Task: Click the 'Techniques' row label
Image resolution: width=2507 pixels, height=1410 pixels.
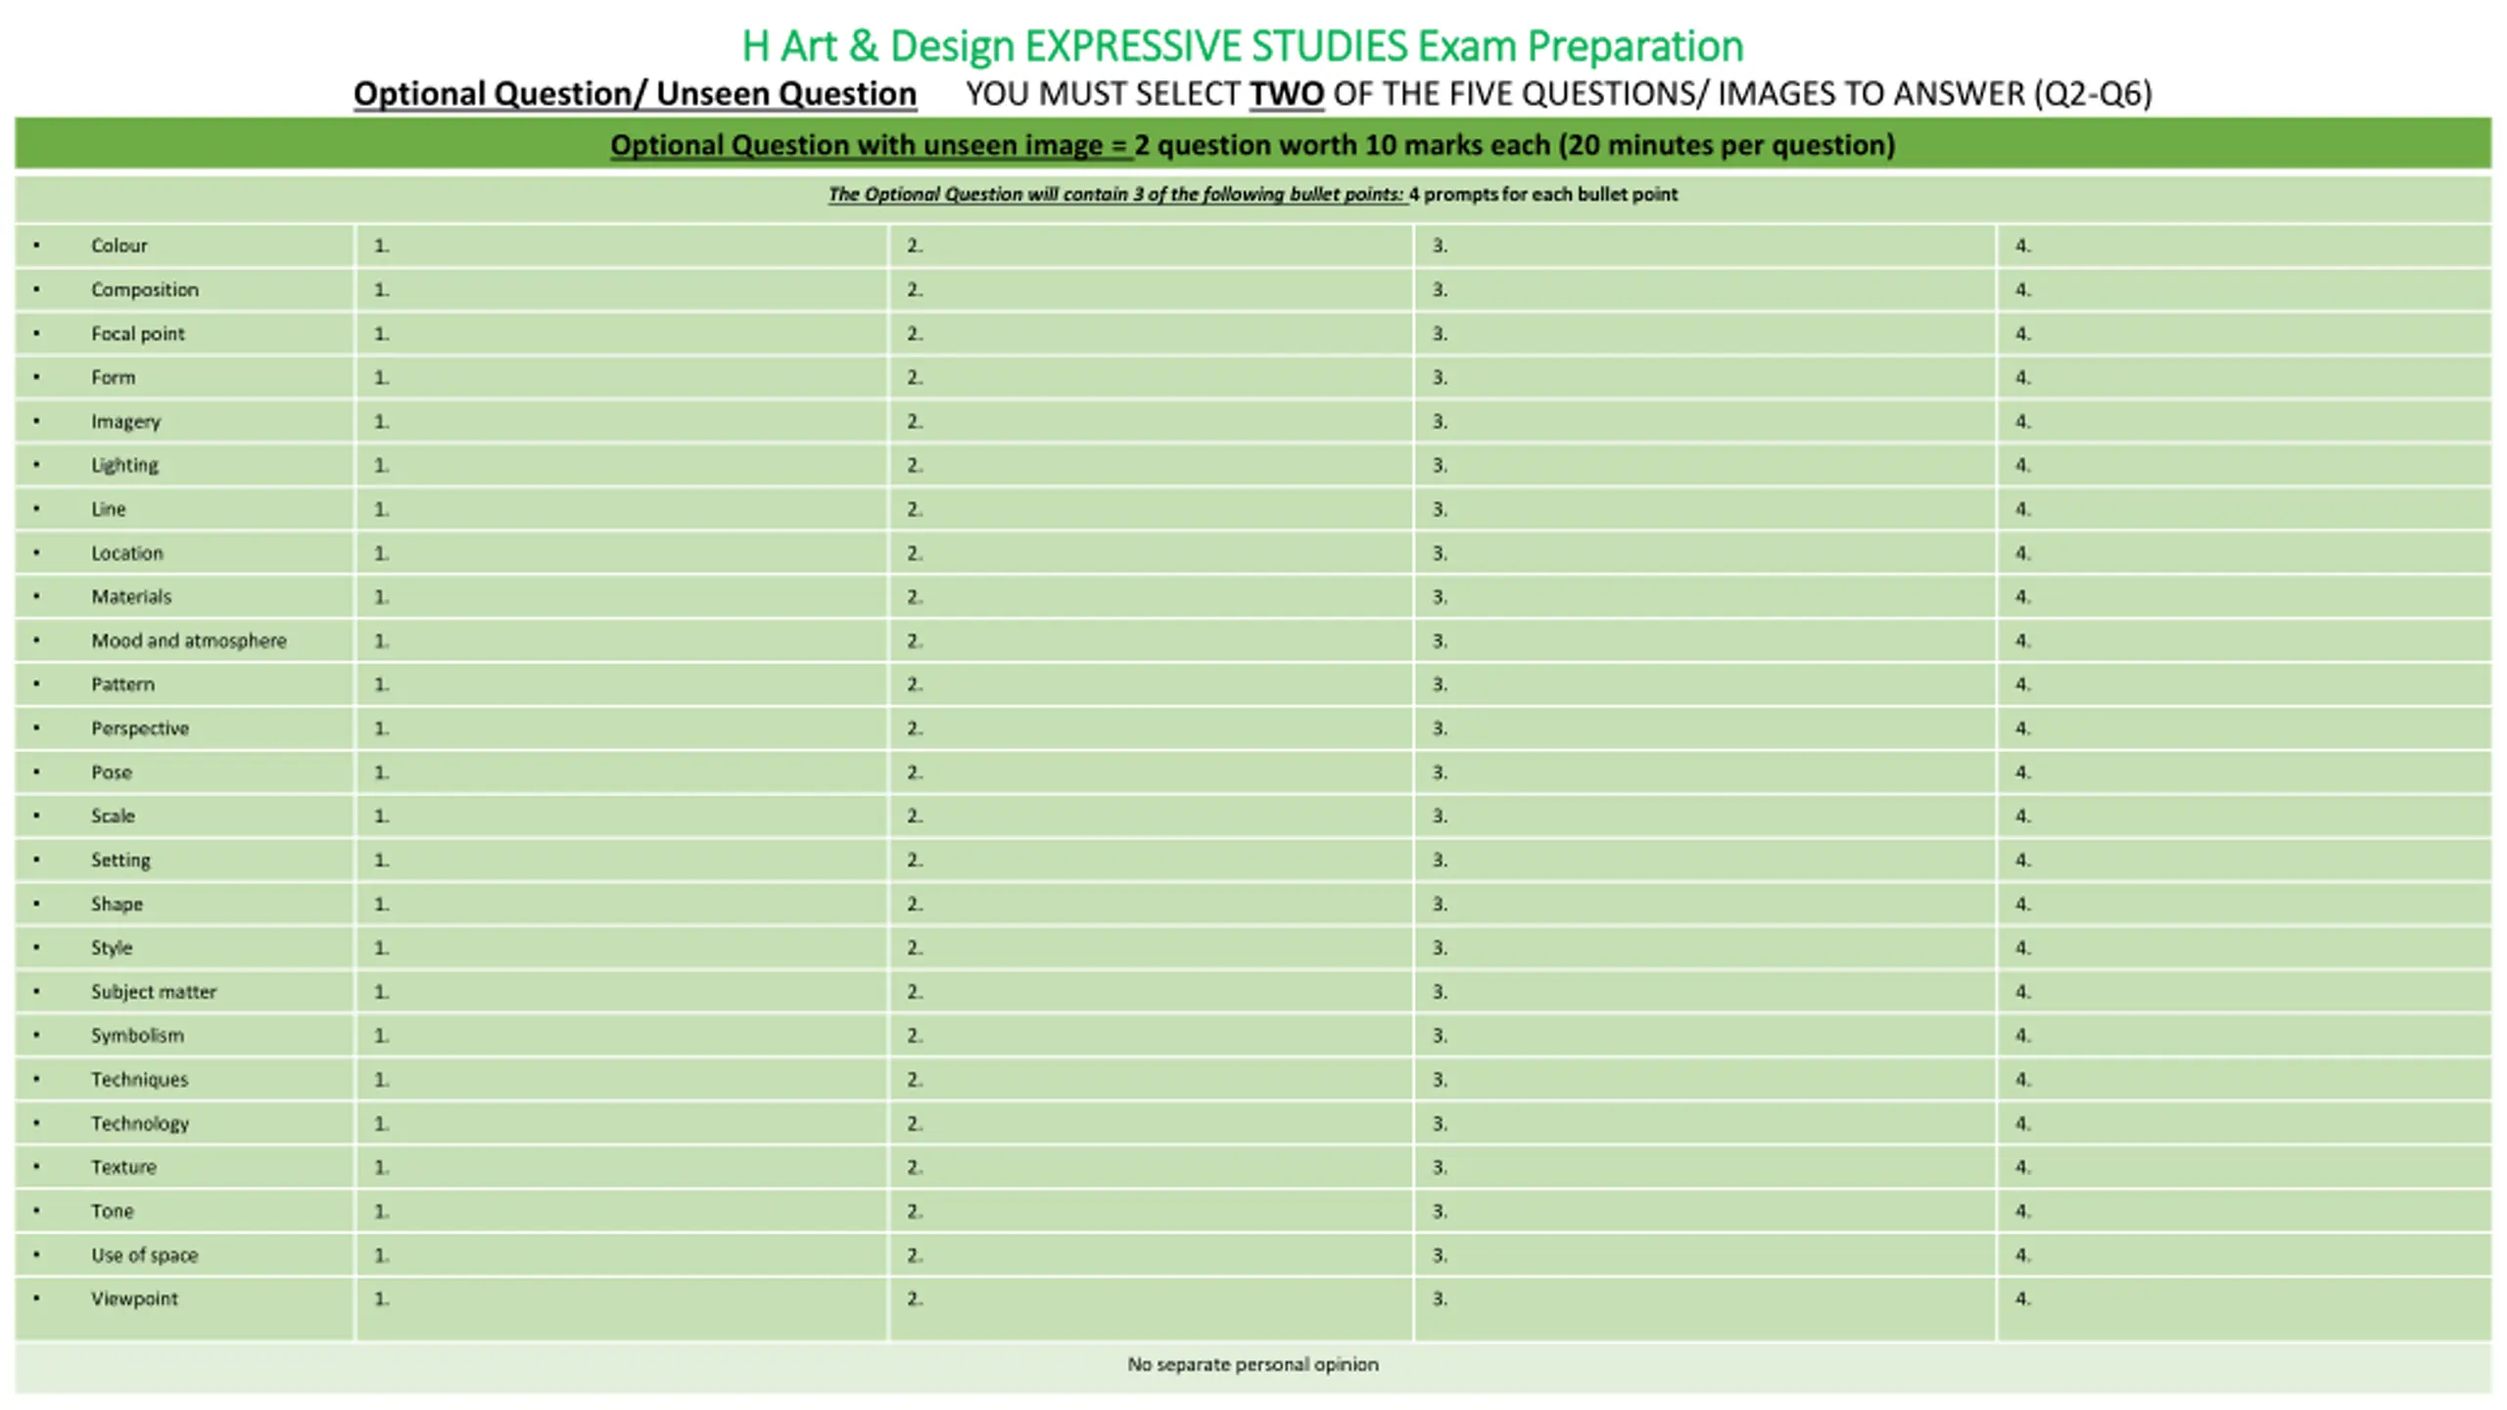Action: coord(139,1079)
